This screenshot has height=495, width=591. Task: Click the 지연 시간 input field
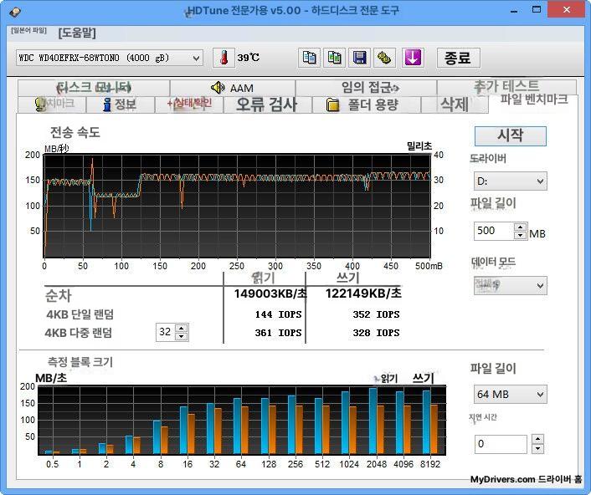501,444
